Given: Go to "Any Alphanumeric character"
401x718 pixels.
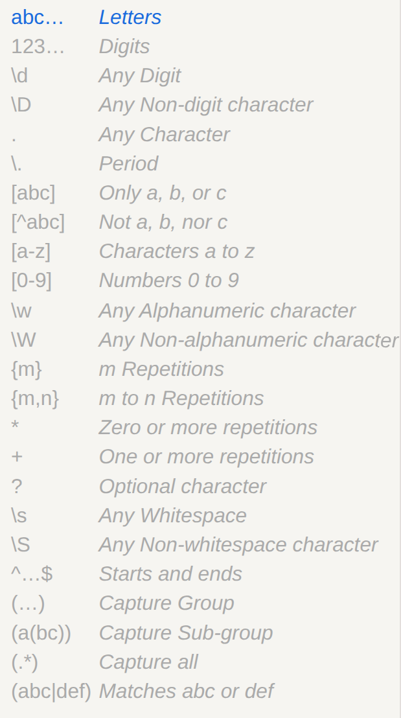Looking at the screenshot, I should [227, 310].
